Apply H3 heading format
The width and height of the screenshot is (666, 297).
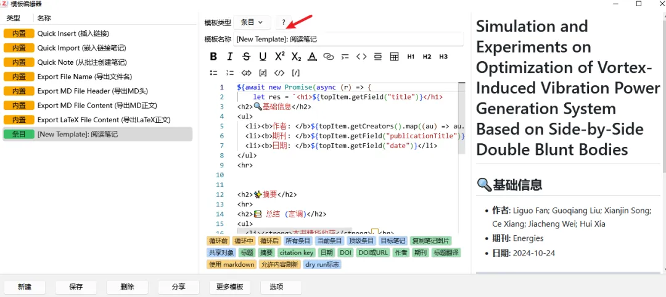[x=443, y=57]
